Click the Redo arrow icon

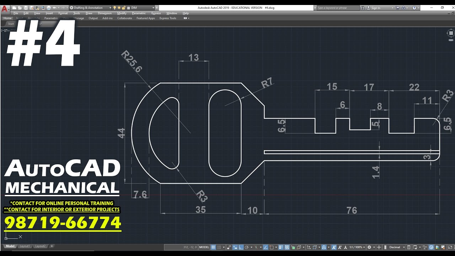click(x=63, y=7)
